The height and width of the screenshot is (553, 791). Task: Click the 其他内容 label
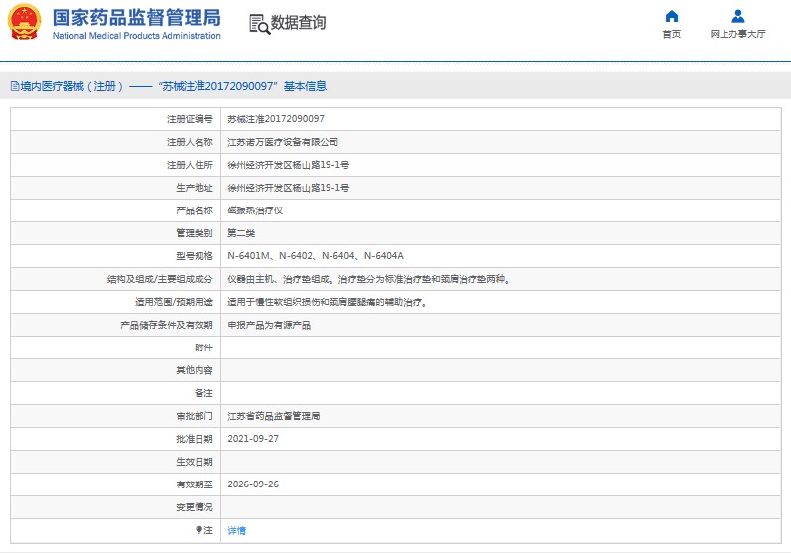coord(195,370)
